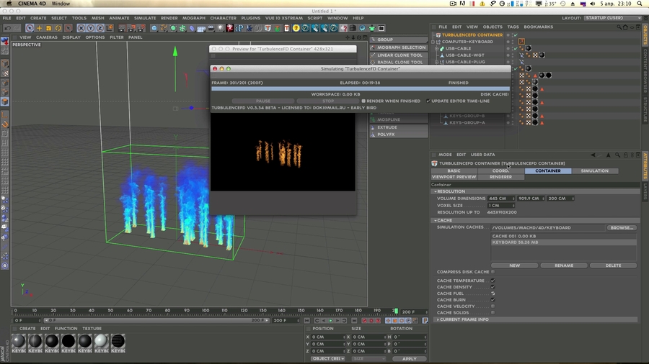Click the Apply button in coordinates panel
The image size is (649, 364).
point(409,358)
